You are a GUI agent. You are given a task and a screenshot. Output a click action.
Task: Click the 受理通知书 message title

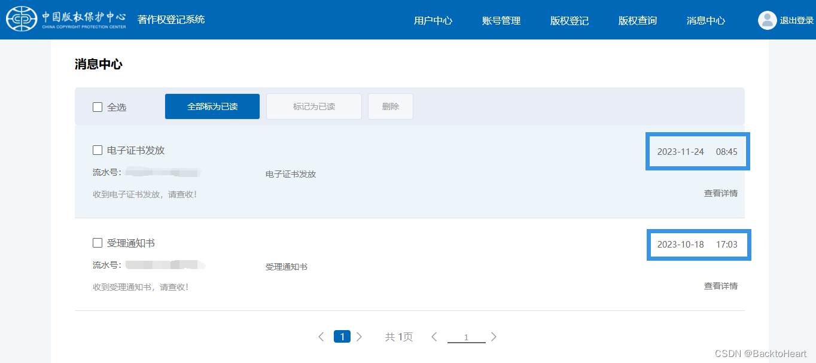coord(131,243)
